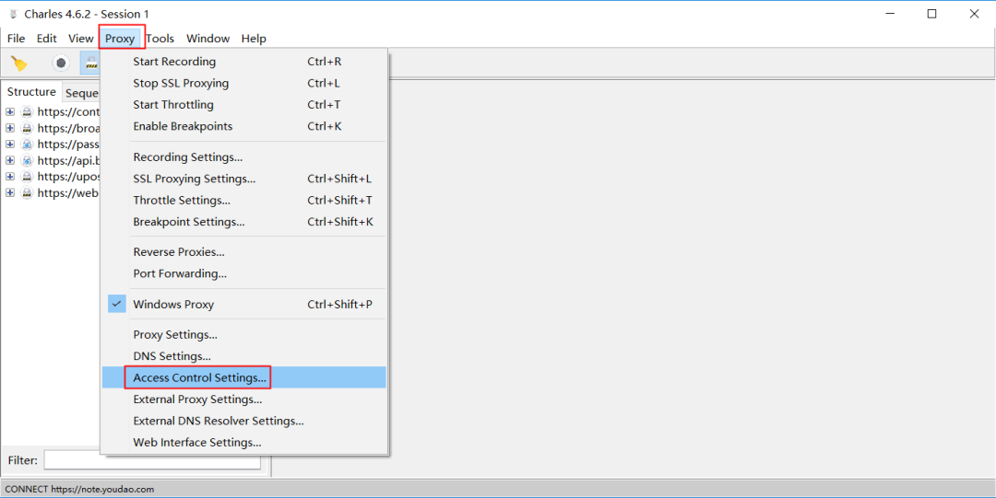Open the Help menu
Image resolution: width=996 pixels, height=498 pixels.
pyautogui.click(x=254, y=39)
